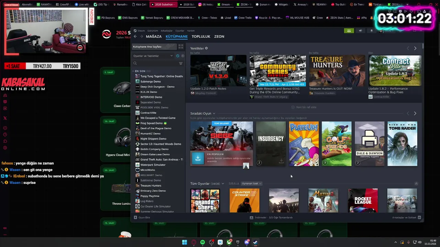Select Insurgency game cover
440x247 pixels.
click(x=271, y=144)
